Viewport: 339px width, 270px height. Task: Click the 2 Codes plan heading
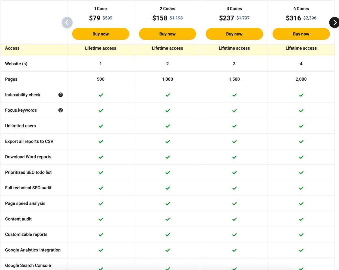click(167, 9)
